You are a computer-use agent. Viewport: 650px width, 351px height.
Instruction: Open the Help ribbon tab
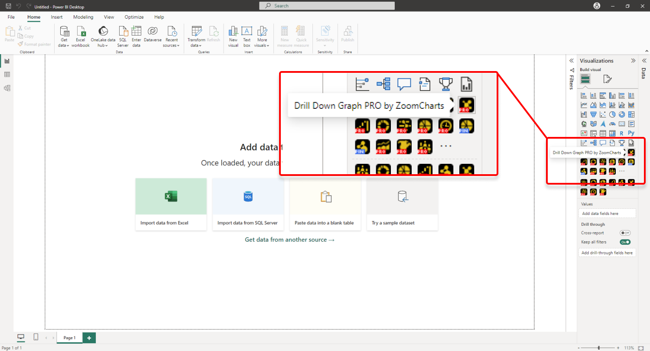(159, 17)
